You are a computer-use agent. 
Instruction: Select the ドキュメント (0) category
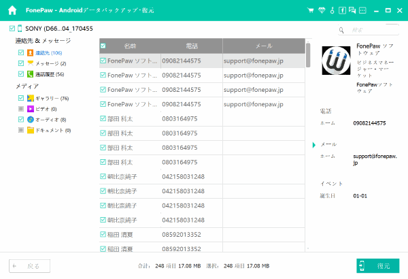[53, 130]
